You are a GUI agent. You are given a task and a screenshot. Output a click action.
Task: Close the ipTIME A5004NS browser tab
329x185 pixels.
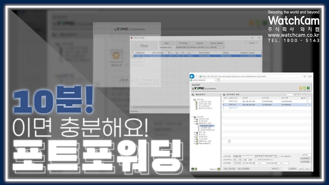click(x=215, y=80)
